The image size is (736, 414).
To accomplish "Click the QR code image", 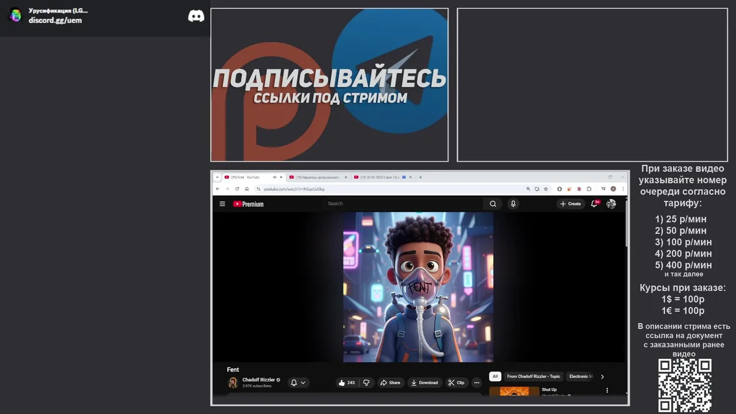I will (x=685, y=385).
